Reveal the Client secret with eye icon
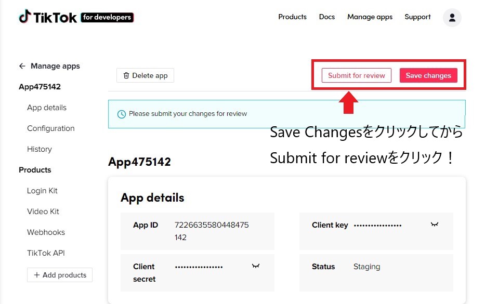This screenshot has width=485, height=304. [x=255, y=266]
